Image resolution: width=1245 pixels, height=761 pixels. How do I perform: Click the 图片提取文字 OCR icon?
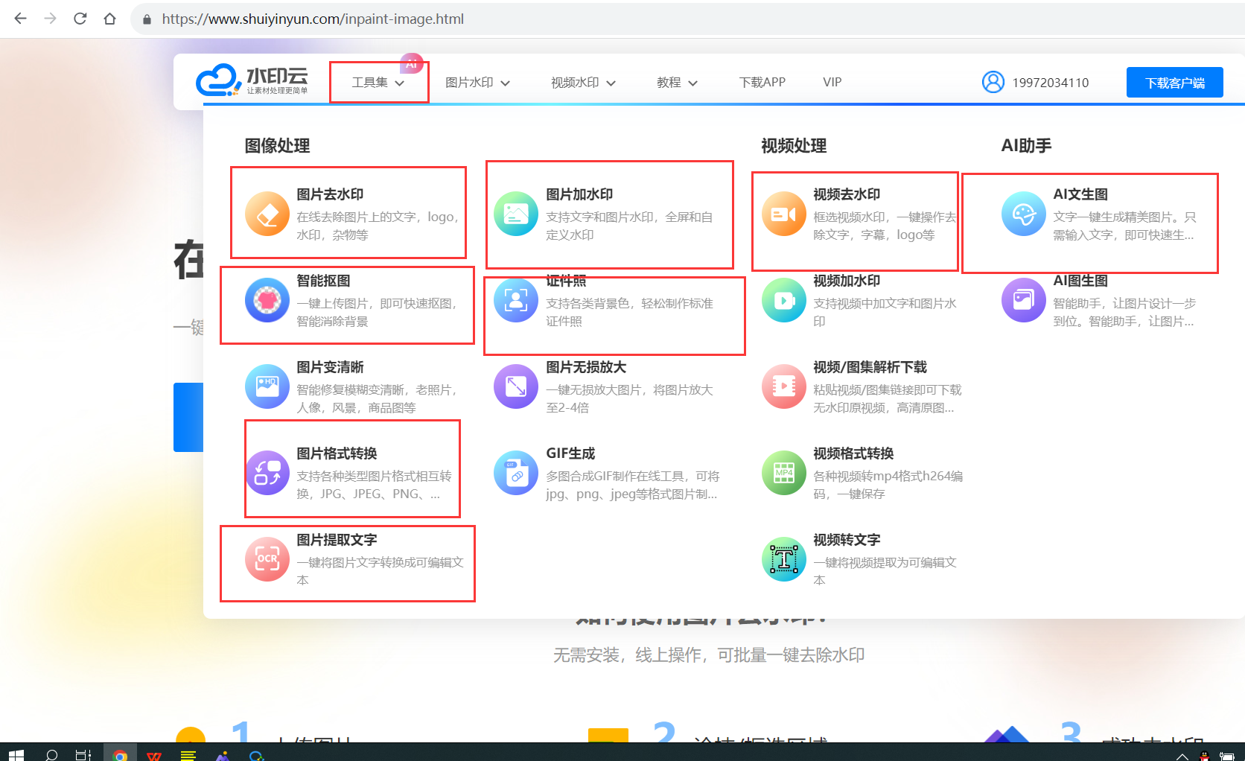tap(267, 559)
